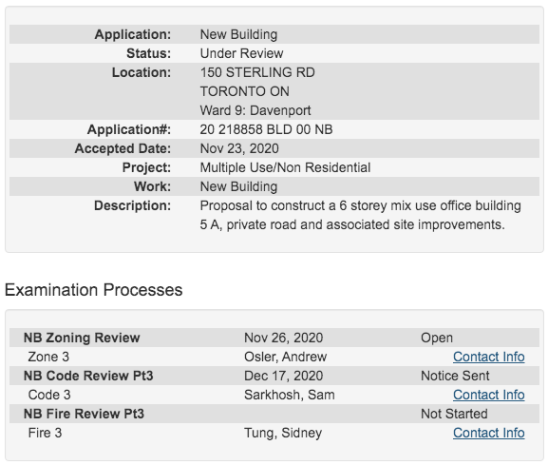Click the Dec 17, 2020 review date
This screenshot has height=465, width=548.
[x=283, y=376]
